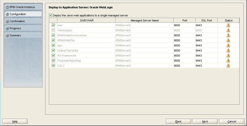The width and height of the screenshot is (247, 126).
Task: Uncheck the CALC deployment checkbox
Action: (x=53, y=65)
